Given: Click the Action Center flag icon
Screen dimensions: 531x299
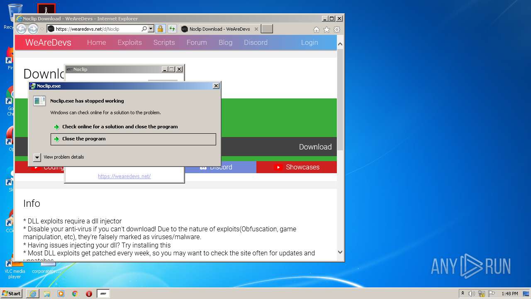Looking at the screenshot, I should pyautogui.click(x=492, y=294).
